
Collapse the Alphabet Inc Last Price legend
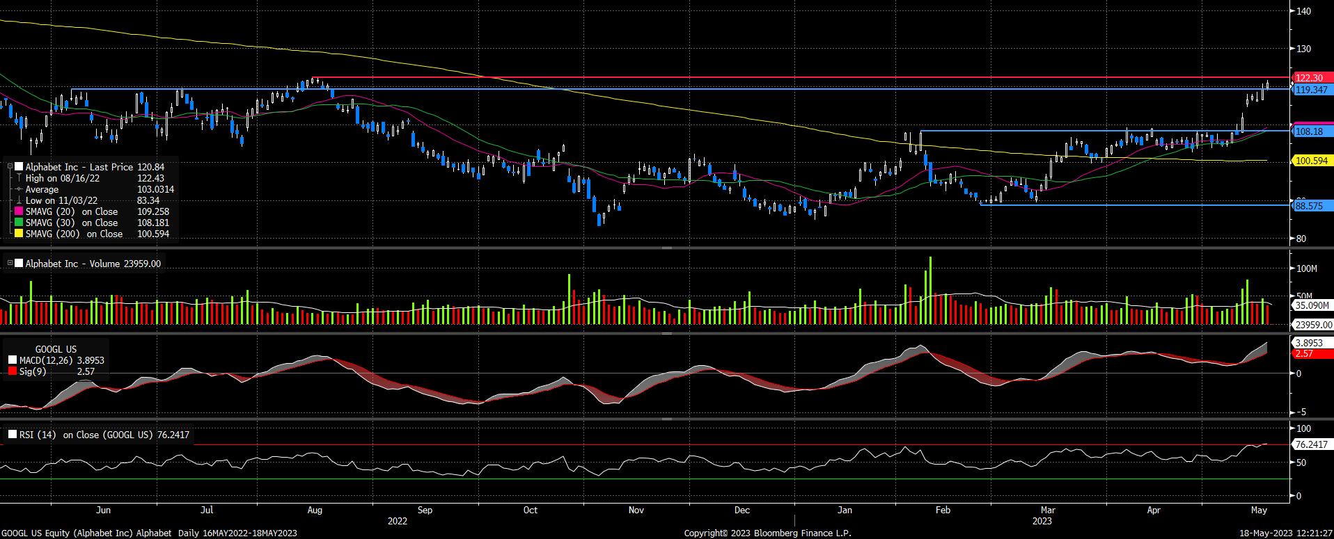(10, 167)
